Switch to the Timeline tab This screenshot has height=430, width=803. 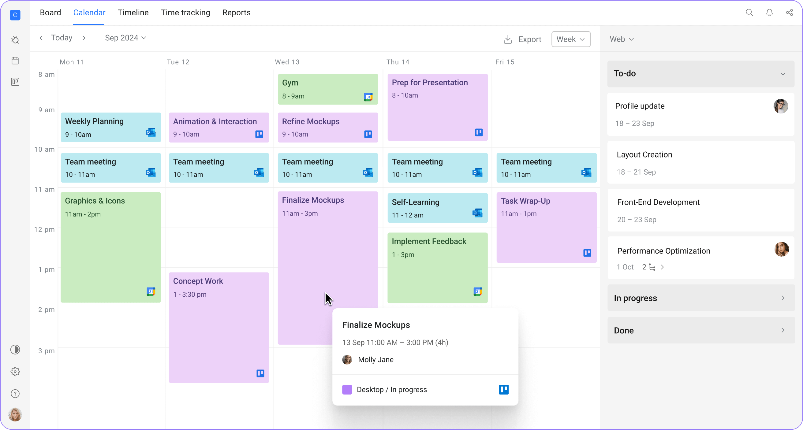[x=133, y=13]
